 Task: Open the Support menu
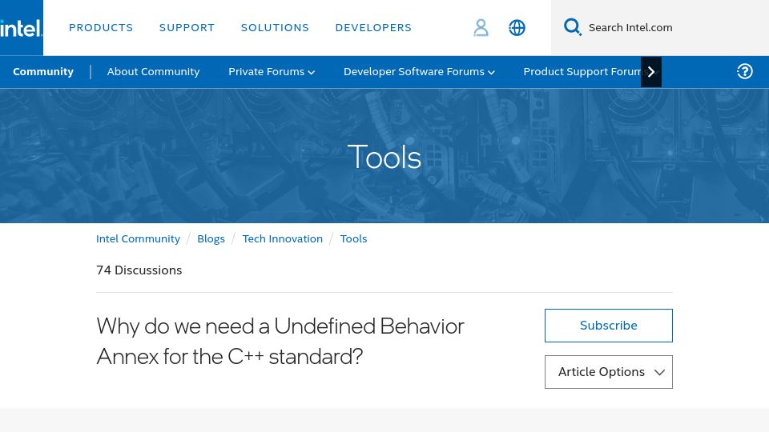187,28
